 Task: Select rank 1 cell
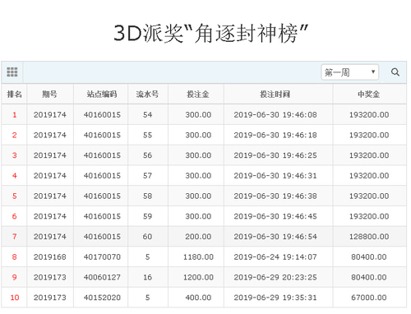click(14, 115)
